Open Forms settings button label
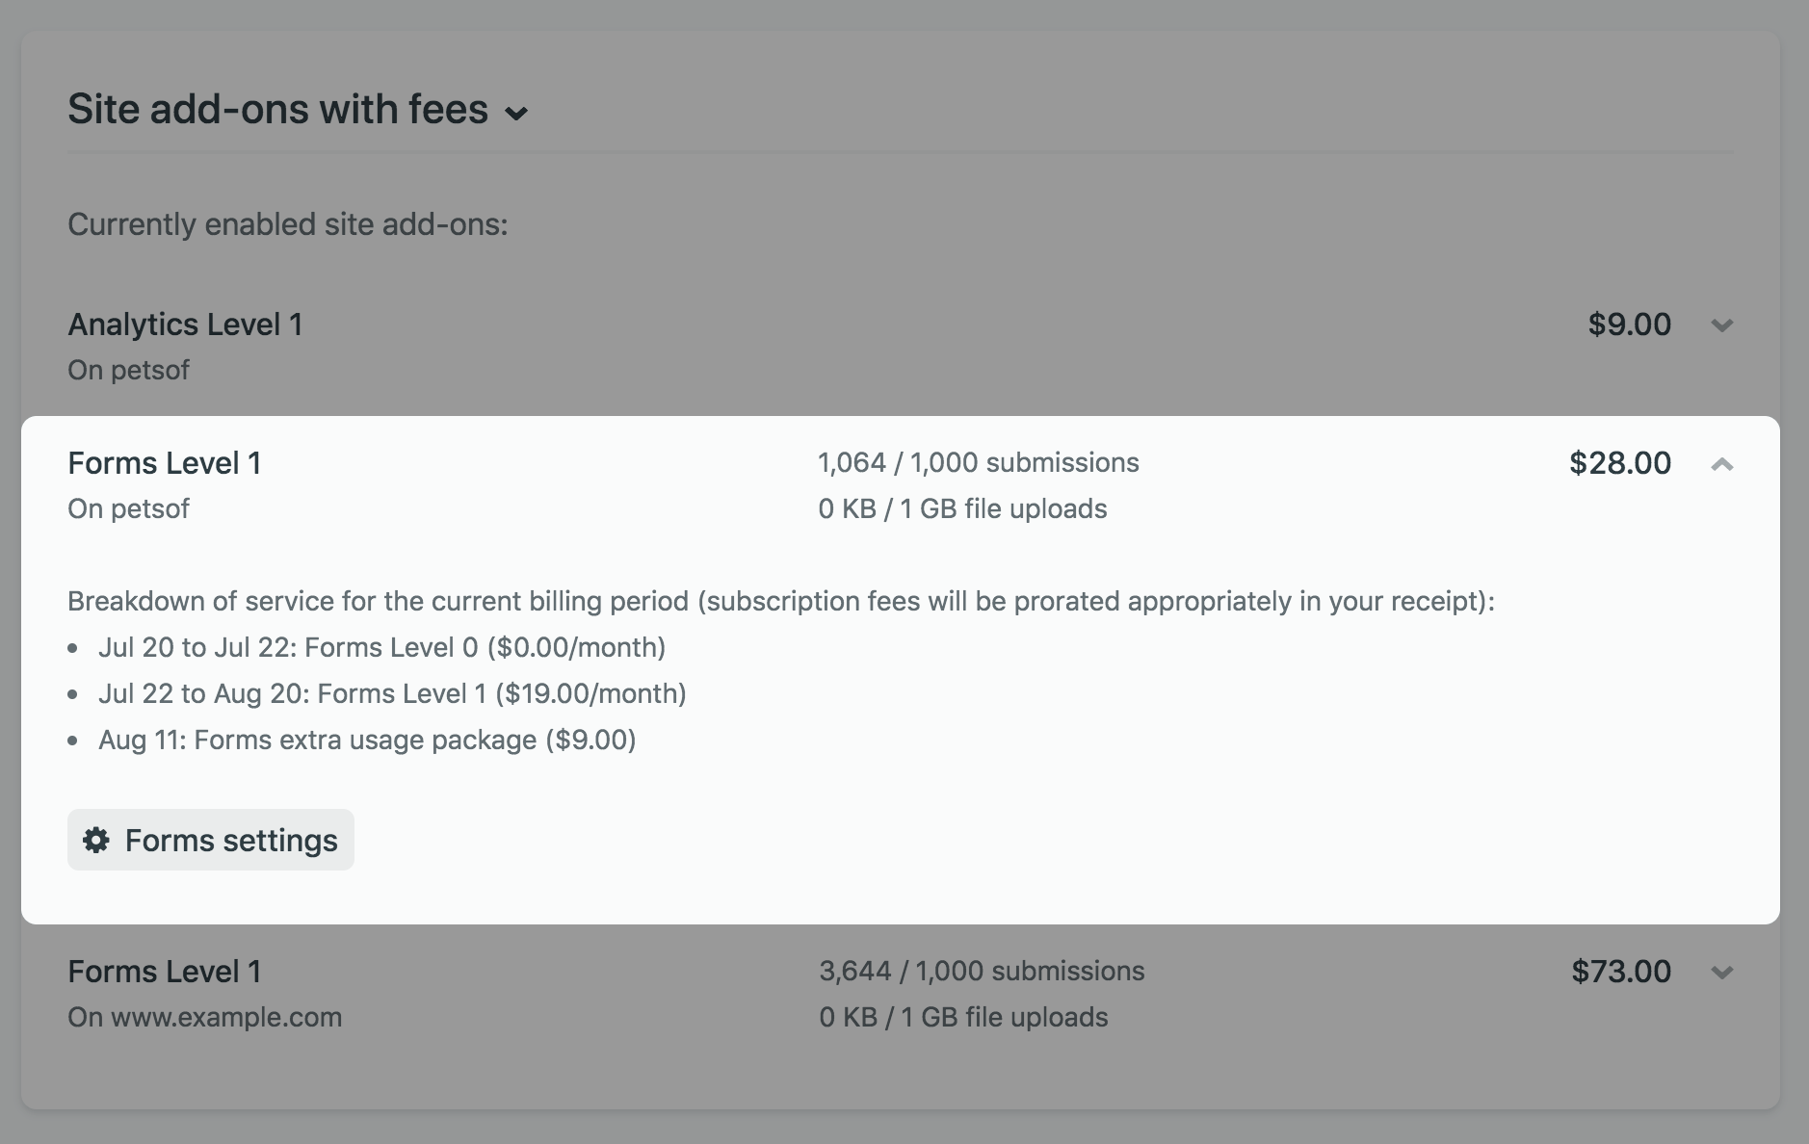1809x1144 pixels. pyautogui.click(x=231, y=841)
